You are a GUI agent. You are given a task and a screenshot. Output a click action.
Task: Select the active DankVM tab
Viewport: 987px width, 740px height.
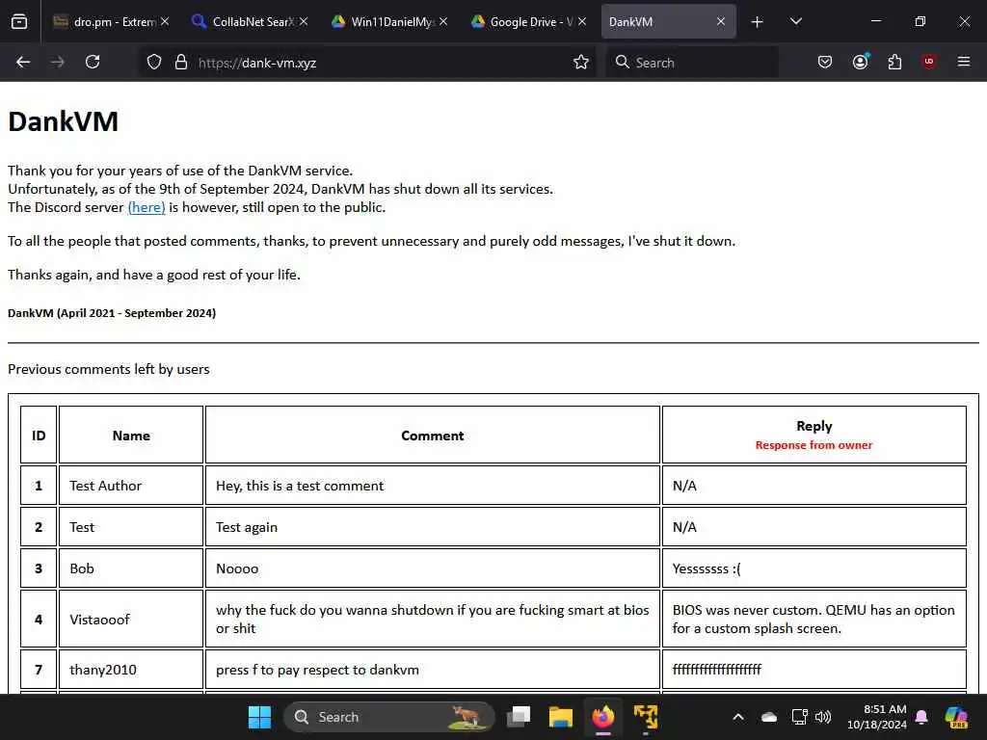point(669,21)
